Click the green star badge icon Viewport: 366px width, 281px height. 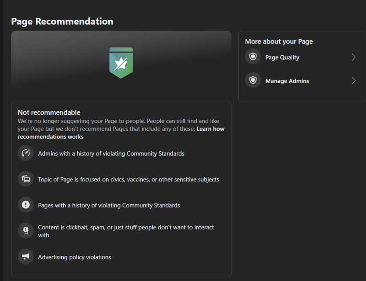click(121, 63)
